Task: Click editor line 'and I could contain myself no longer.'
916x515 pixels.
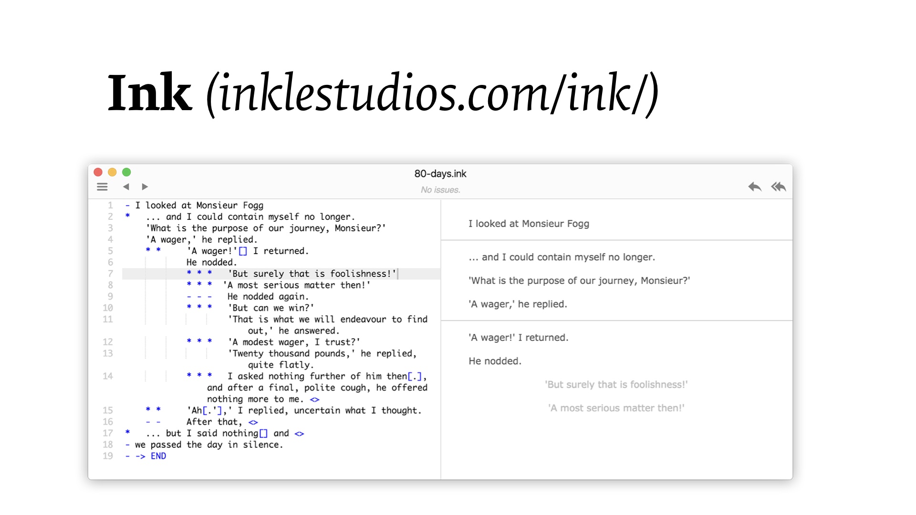Action: 250,217
